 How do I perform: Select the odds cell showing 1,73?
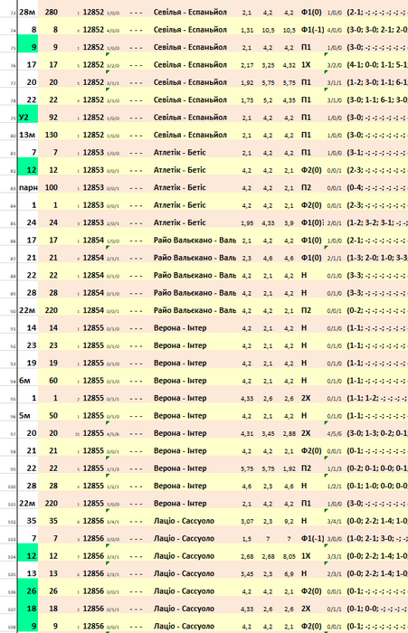(247, 100)
